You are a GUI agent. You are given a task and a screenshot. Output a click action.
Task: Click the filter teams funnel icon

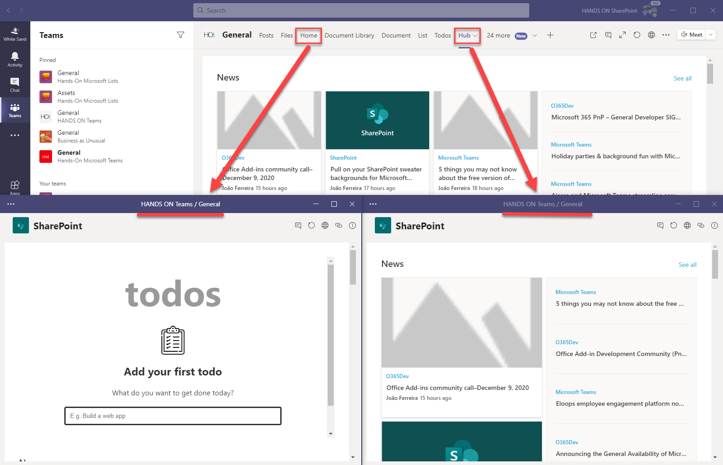(181, 35)
